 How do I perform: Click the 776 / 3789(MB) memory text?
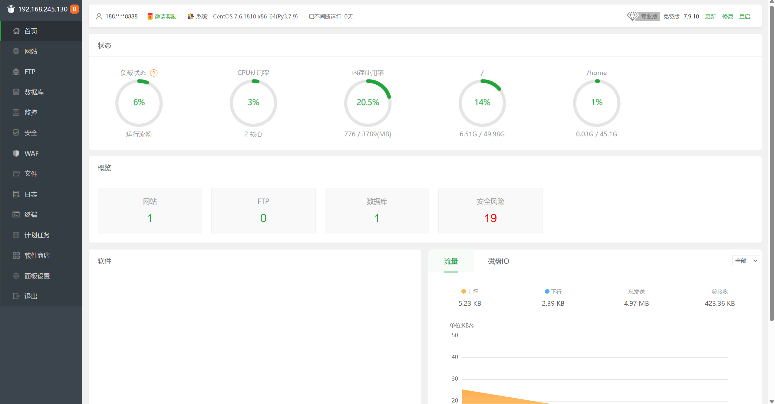tap(368, 134)
